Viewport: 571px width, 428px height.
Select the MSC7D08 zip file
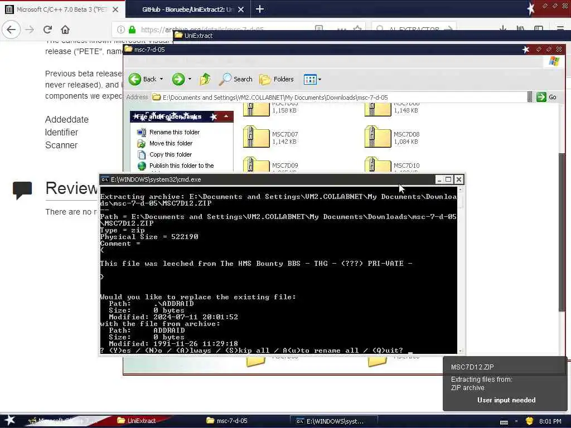pos(393,137)
